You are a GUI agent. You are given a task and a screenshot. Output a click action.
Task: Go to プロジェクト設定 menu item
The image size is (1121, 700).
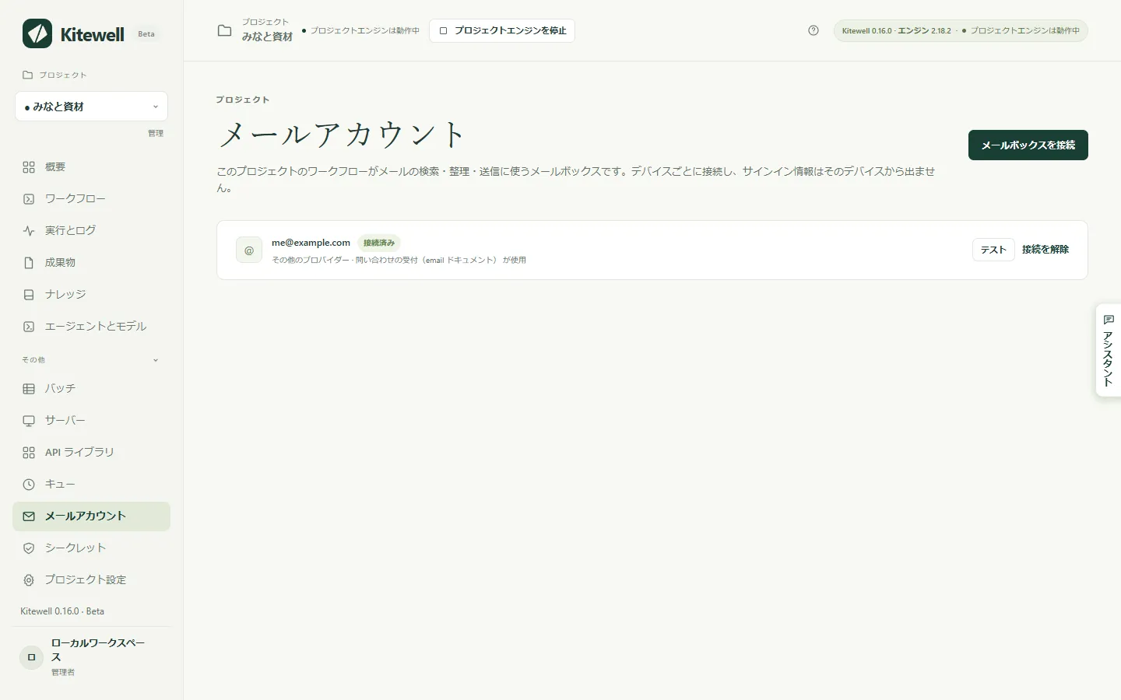92,580
